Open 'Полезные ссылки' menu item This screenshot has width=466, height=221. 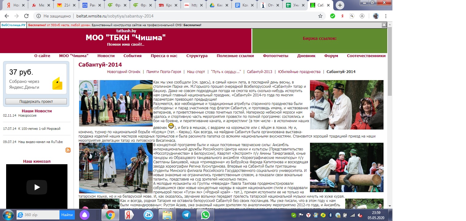tap(235, 56)
